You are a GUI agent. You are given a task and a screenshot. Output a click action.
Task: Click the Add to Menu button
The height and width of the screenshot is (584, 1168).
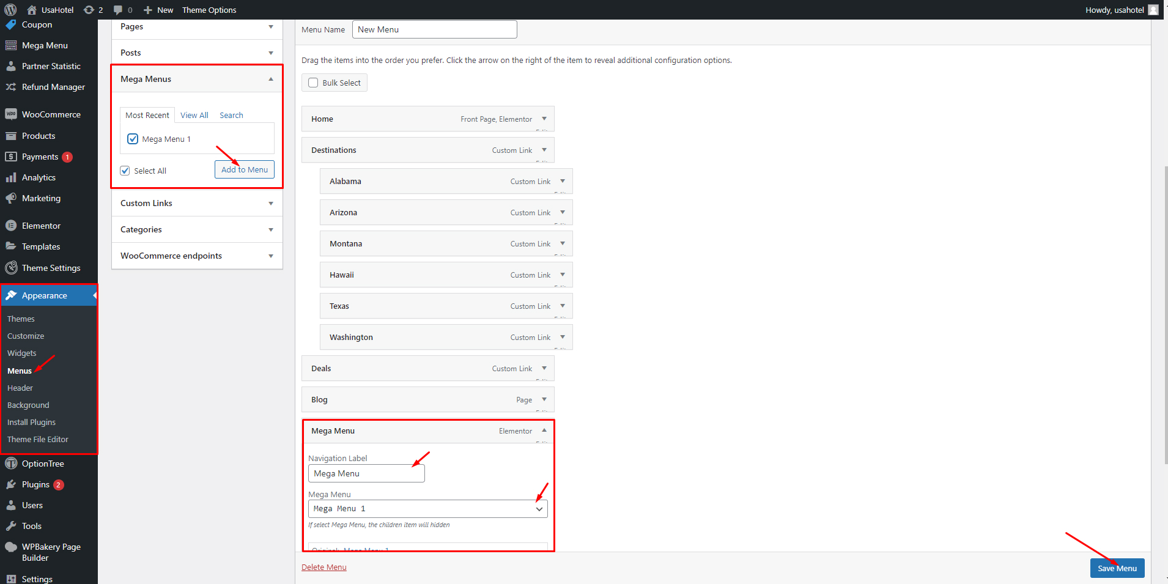tap(245, 169)
